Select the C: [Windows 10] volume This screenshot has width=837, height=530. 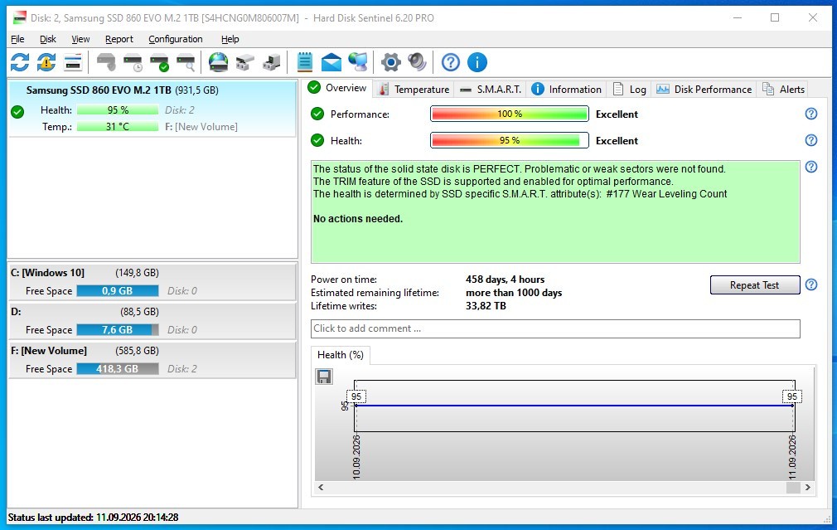[x=152, y=281]
